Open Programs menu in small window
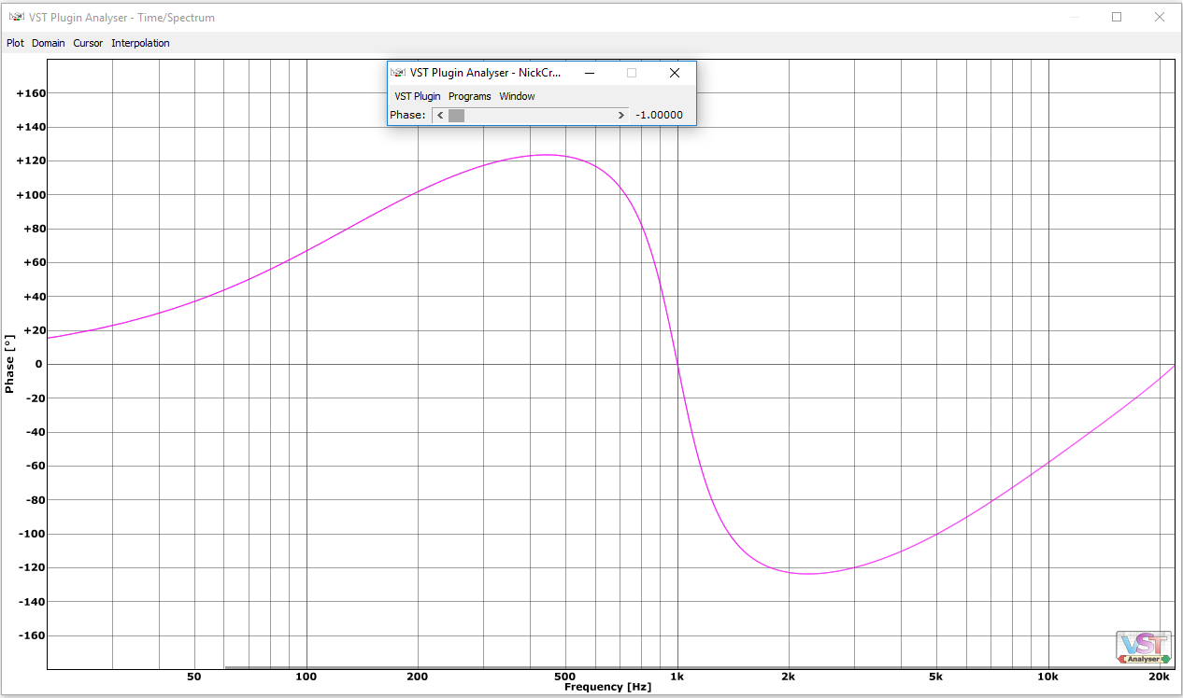The height and width of the screenshot is (698, 1183). [469, 96]
